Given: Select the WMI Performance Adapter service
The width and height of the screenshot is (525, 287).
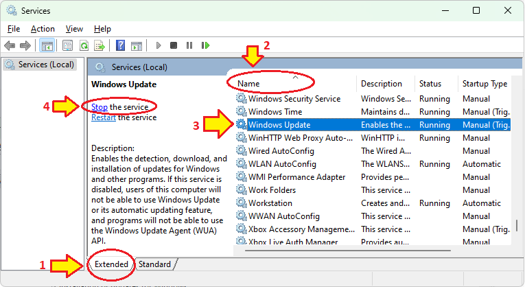Looking at the screenshot, I should 296,177.
